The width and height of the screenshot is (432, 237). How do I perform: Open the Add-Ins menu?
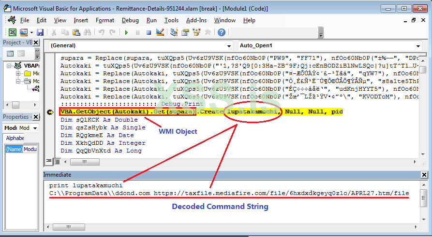pos(196,20)
